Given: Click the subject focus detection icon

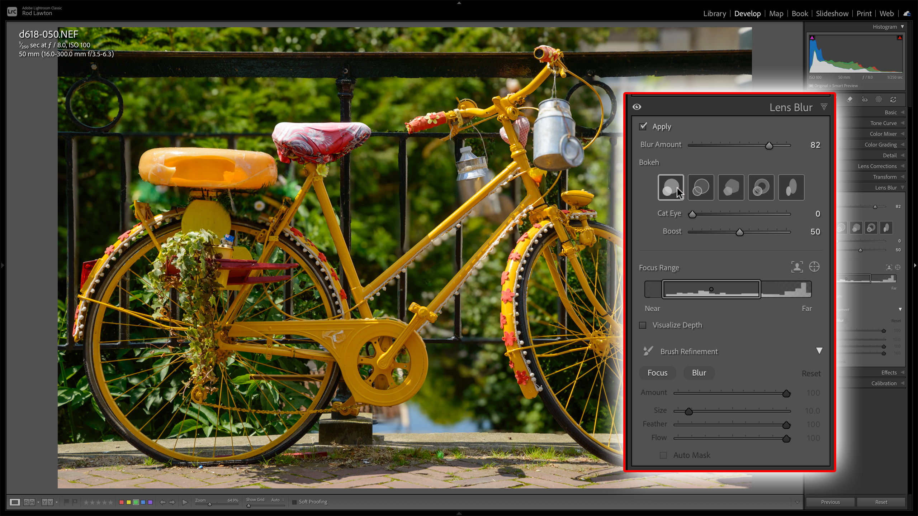Looking at the screenshot, I should click(x=797, y=267).
